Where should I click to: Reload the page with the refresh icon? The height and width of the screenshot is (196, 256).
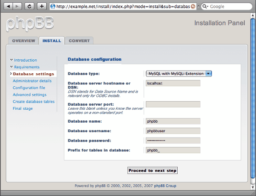(x=29, y=6)
